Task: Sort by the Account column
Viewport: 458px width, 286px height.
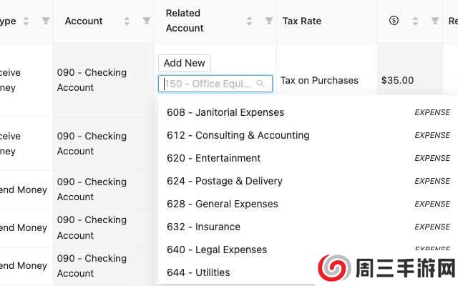Action: click(x=127, y=21)
